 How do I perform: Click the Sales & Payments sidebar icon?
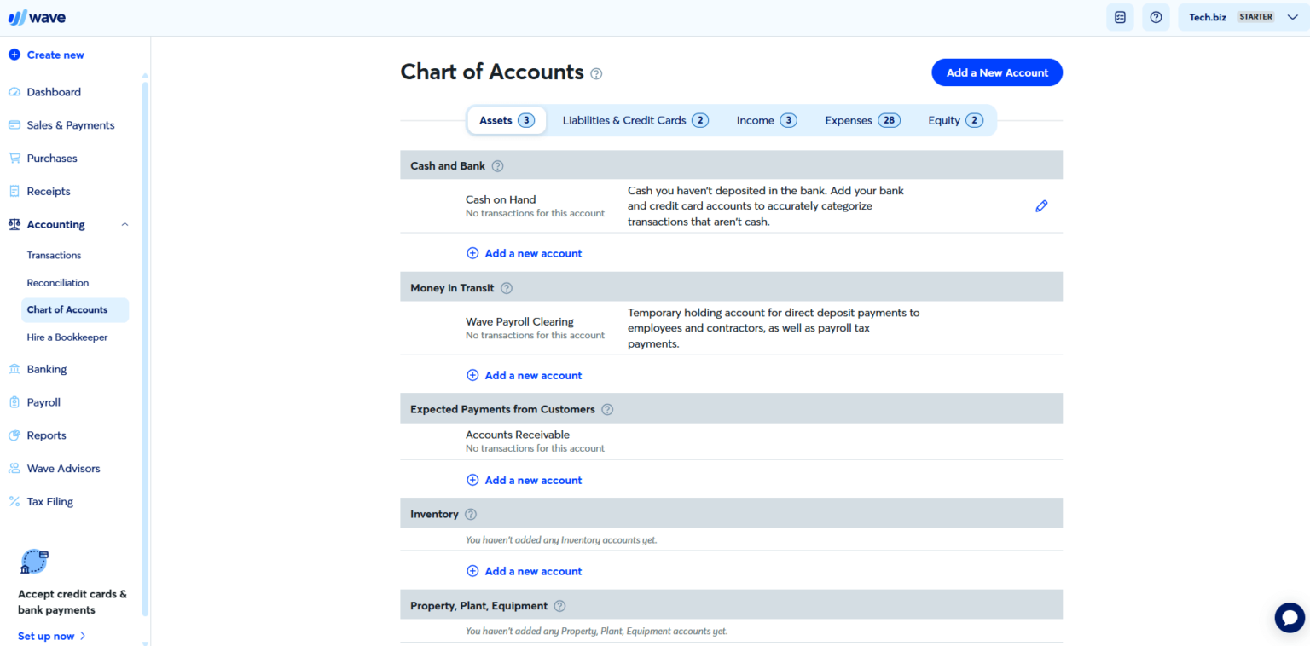point(14,124)
